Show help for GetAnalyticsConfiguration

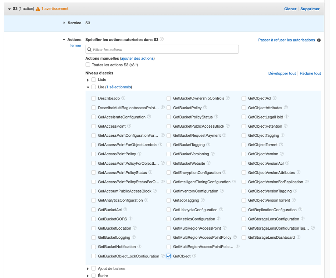click(x=146, y=200)
